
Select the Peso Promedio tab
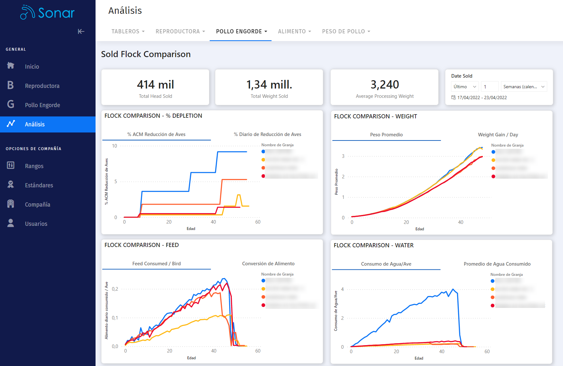[386, 135]
